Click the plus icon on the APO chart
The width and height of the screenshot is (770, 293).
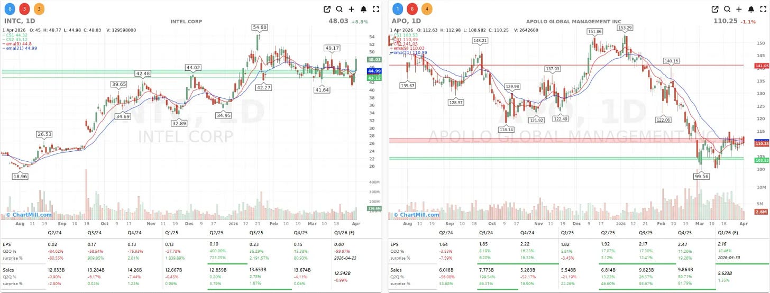[x=739, y=9]
